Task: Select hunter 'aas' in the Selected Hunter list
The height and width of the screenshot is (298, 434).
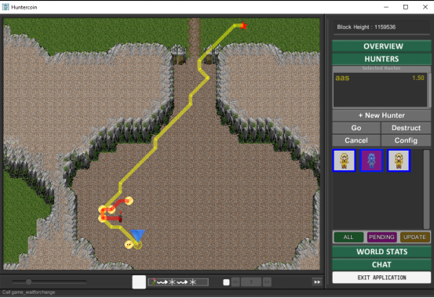Action: point(380,78)
